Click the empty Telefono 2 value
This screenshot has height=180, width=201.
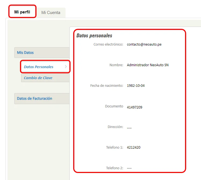(129, 168)
